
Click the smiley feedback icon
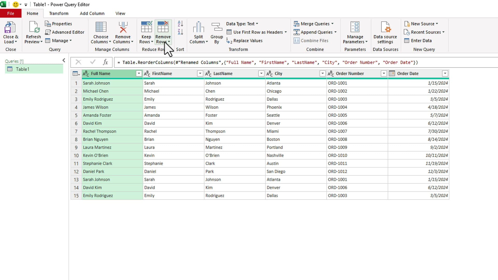click(16, 4)
